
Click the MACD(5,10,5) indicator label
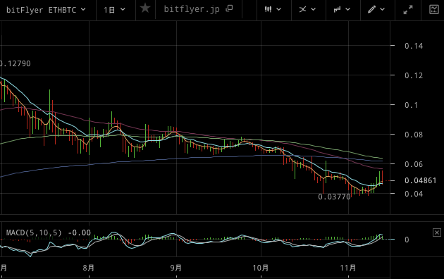34,233
